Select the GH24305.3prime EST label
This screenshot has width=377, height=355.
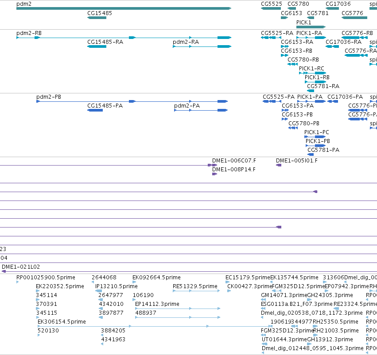[330, 295]
